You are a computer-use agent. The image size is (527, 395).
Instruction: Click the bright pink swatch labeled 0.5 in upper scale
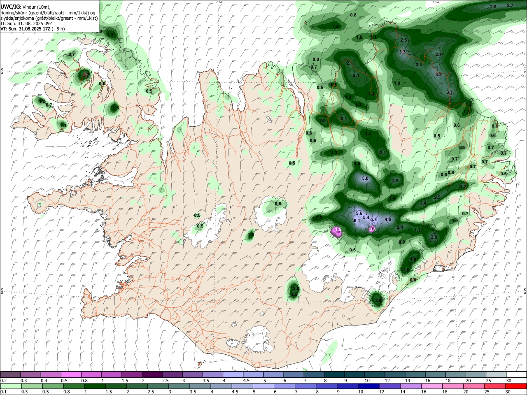[71, 374]
